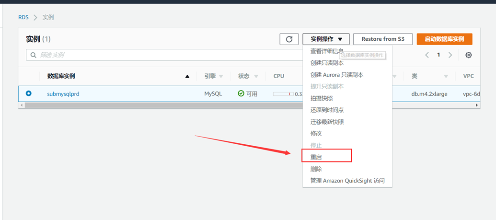Open table settings gear icon

point(469,55)
